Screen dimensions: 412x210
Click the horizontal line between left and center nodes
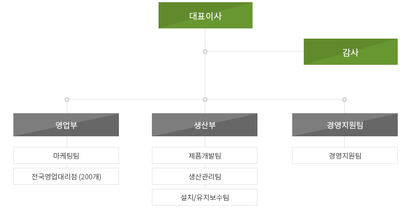click(136, 99)
